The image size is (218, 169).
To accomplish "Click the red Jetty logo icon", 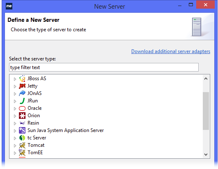I will point(22,86).
